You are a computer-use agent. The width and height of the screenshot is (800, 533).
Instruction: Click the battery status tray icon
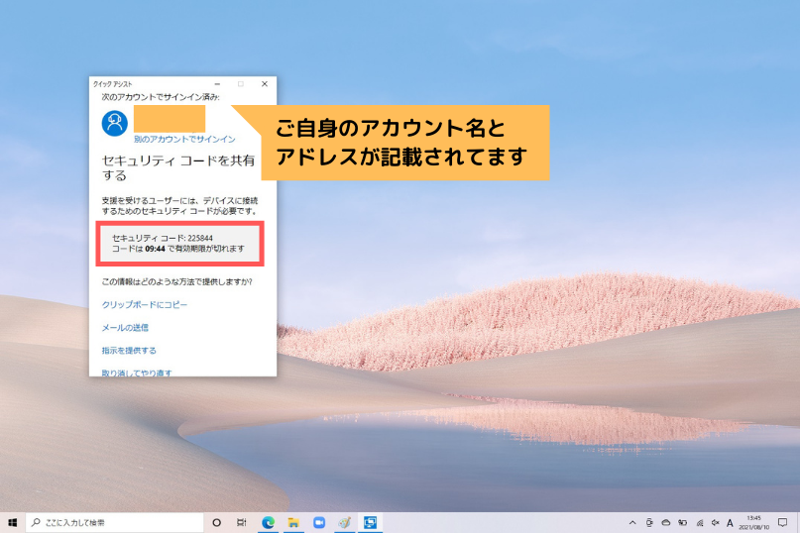click(x=682, y=523)
